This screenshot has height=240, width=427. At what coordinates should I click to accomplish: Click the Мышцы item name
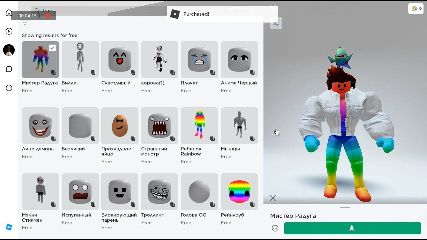click(230, 149)
